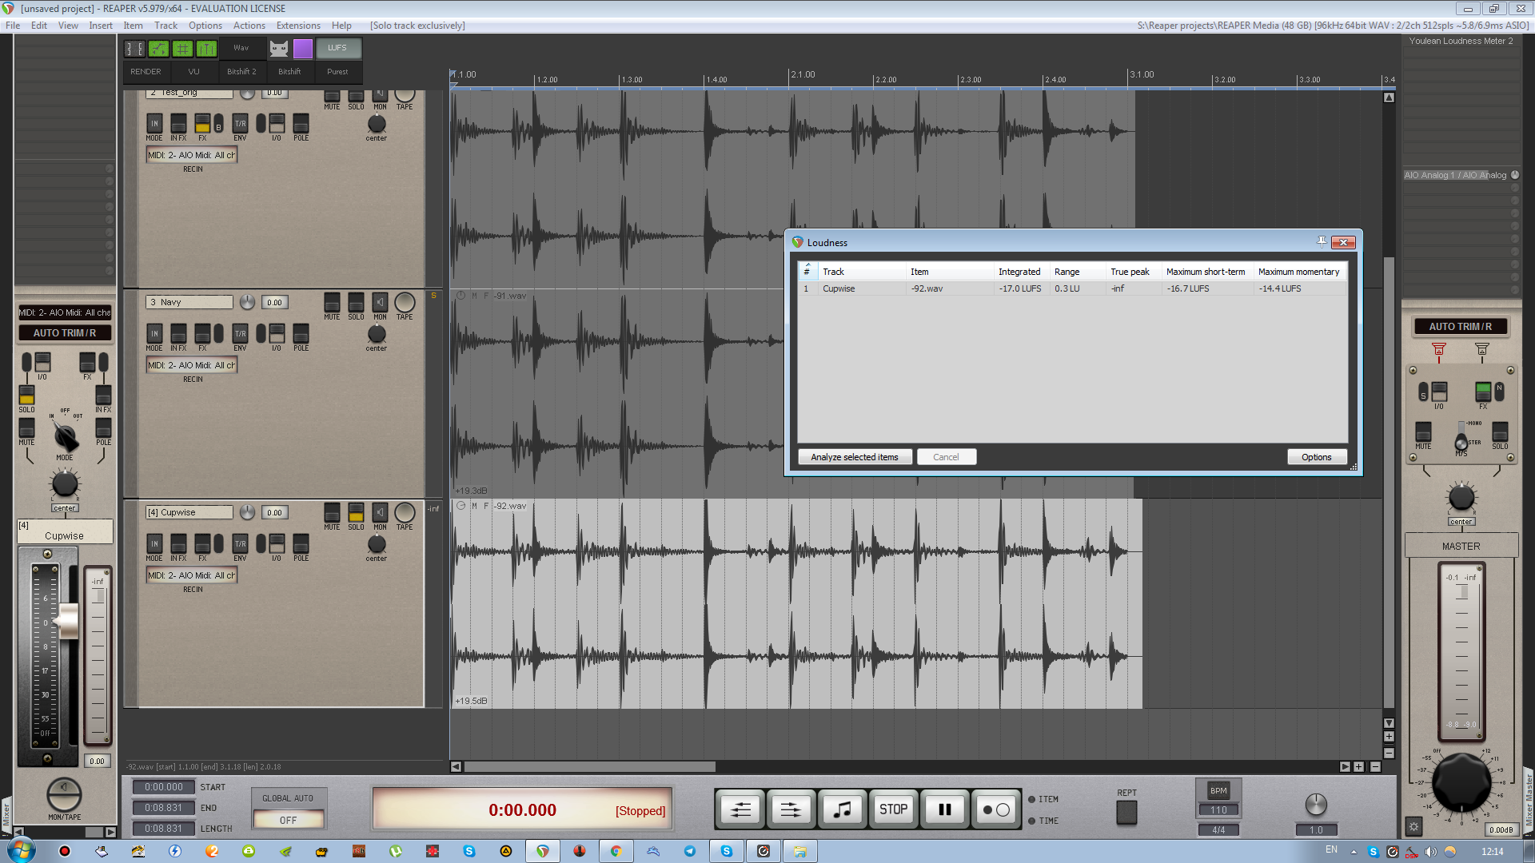Click the go-to-start transport button
1535x863 pixels.
click(x=740, y=809)
